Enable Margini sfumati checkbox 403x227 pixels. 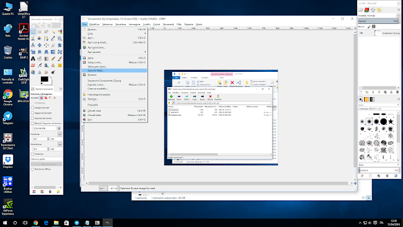(x=32, y=108)
